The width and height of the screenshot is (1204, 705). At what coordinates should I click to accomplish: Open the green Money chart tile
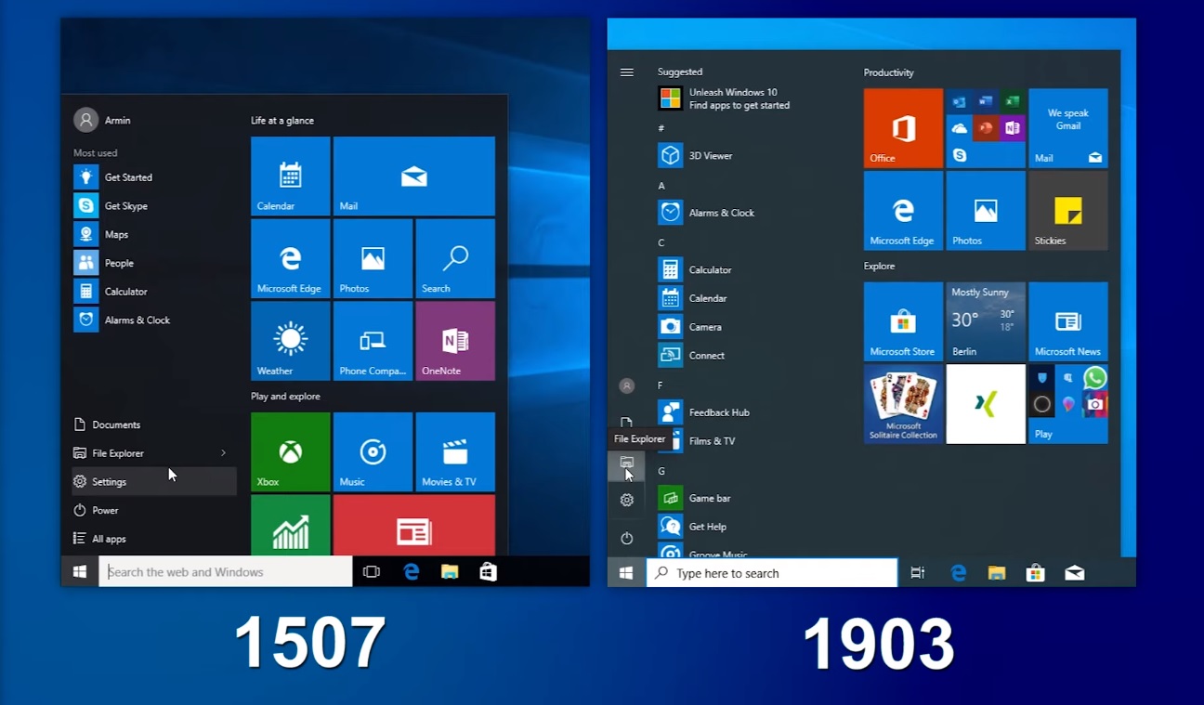pyautogui.click(x=291, y=525)
